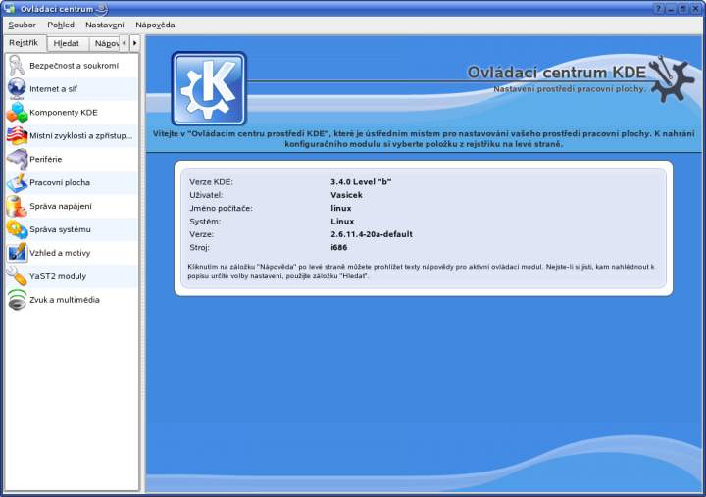Click the Pracovní plocha desktop icon
Viewport: 706px width, 497px height.
[x=17, y=182]
